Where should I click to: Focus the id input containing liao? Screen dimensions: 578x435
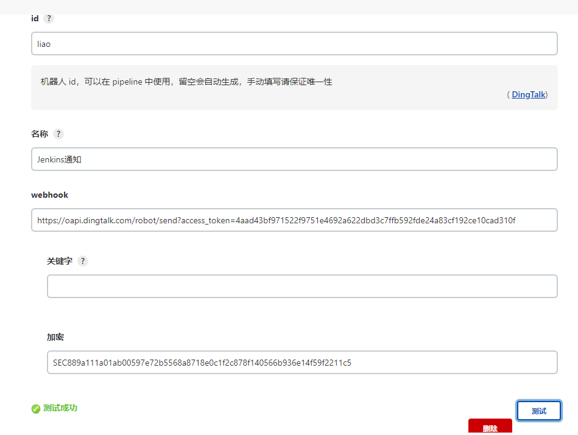(294, 44)
